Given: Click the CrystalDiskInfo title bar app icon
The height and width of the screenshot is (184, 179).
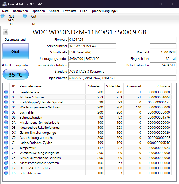Looking at the screenshot, I should click(x=5, y=4).
